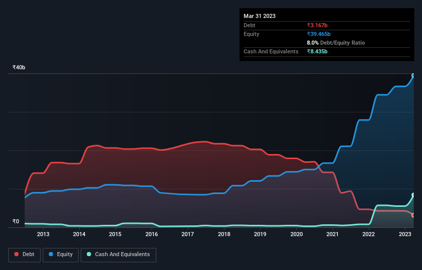Image resolution: width=422 pixels, height=270 pixels.
Task: Click the 2013 x-axis label
Action: [x=43, y=234]
